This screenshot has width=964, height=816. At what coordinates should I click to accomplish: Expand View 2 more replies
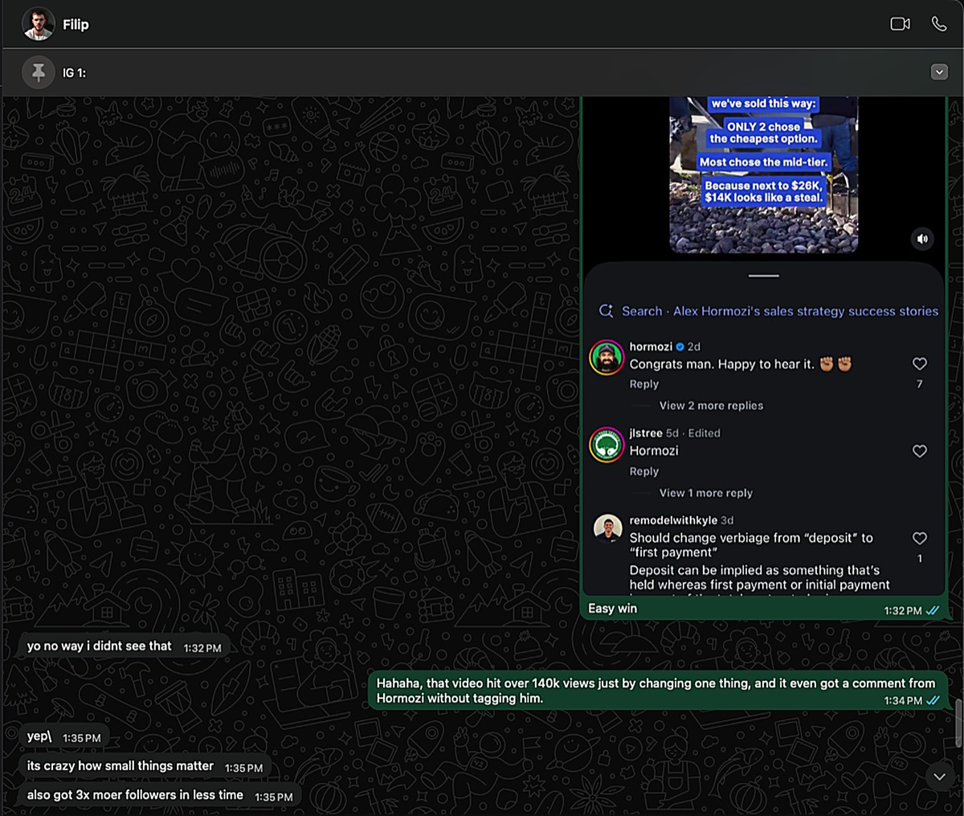tap(711, 406)
